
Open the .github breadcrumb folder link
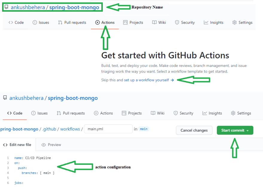click(49, 129)
